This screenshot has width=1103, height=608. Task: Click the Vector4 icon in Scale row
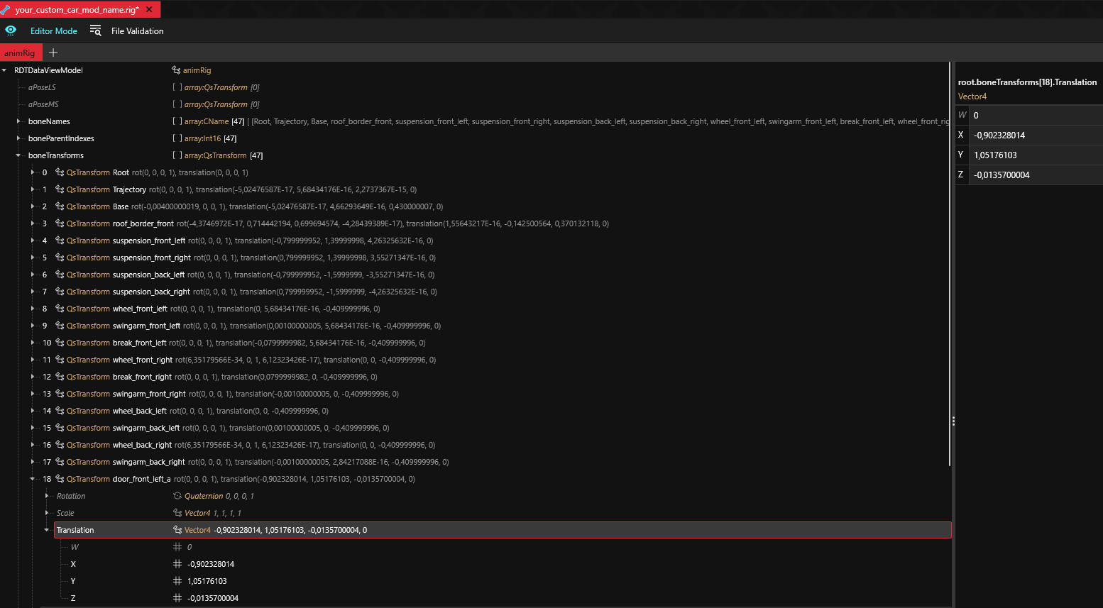(x=177, y=513)
